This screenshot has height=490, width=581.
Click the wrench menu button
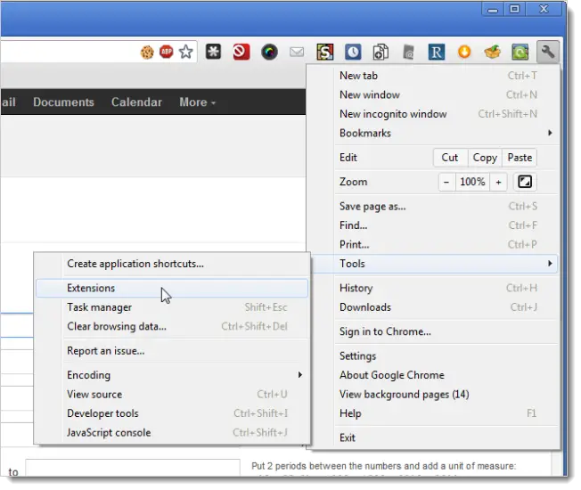(548, 52)
